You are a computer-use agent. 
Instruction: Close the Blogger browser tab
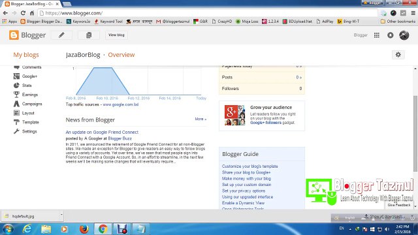point(57,4)
